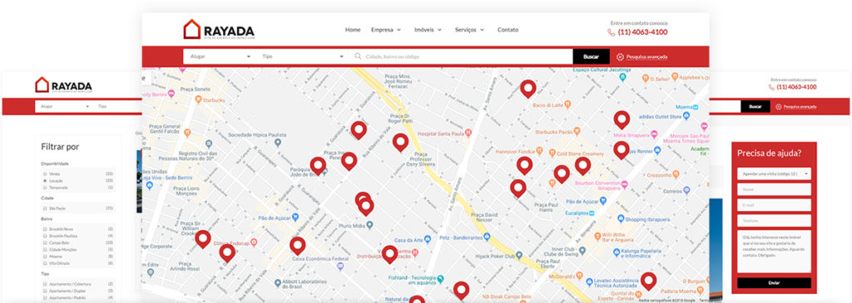Open the Tipo dropdown in search bar
Screen dimensions: 852x303
tap(301, 56)
